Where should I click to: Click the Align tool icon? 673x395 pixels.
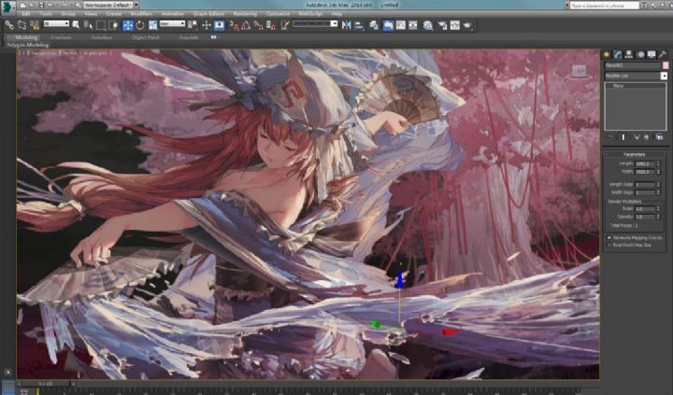click(x=359, y=25)
